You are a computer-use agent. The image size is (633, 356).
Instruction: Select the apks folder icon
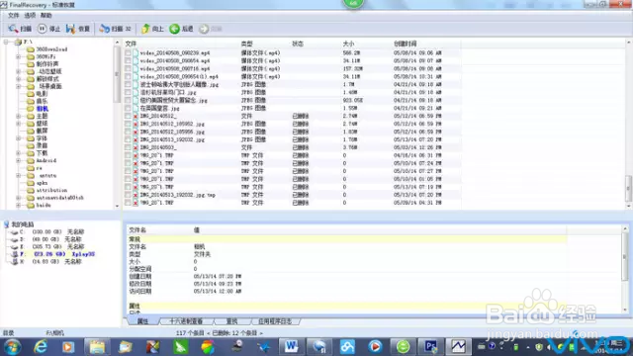pos(31,183)
